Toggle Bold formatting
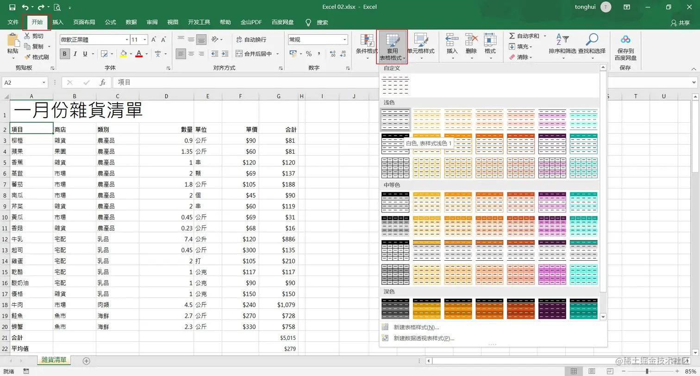The width and height of the screenshot is (700, 376). pyautogui.click(x=65, y=54)
